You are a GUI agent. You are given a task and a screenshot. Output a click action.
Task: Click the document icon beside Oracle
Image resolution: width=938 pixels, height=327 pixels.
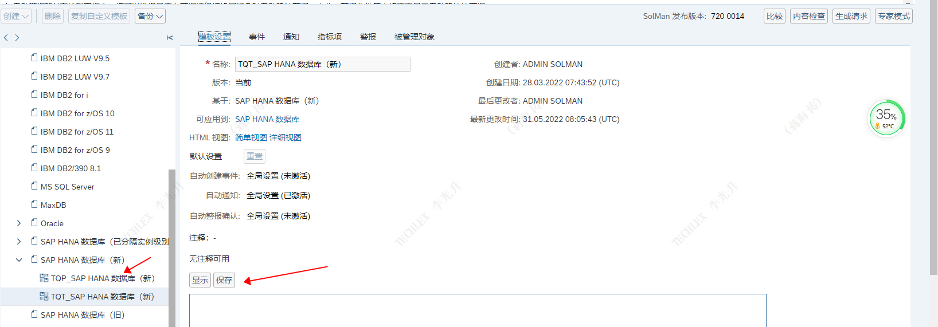point(34,223)
